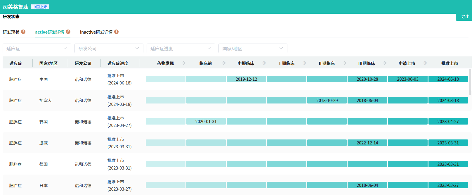Open the 适应症 filter dropdown
Screen dimensions: 472x195
[x=37, y=49]
